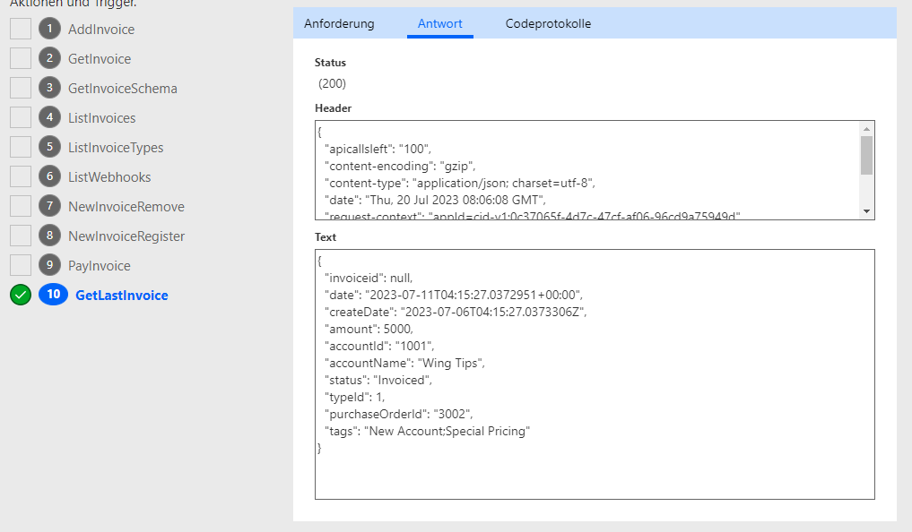
Task: Switch to the Anforderung tab
Action: (x=339, y=23)
